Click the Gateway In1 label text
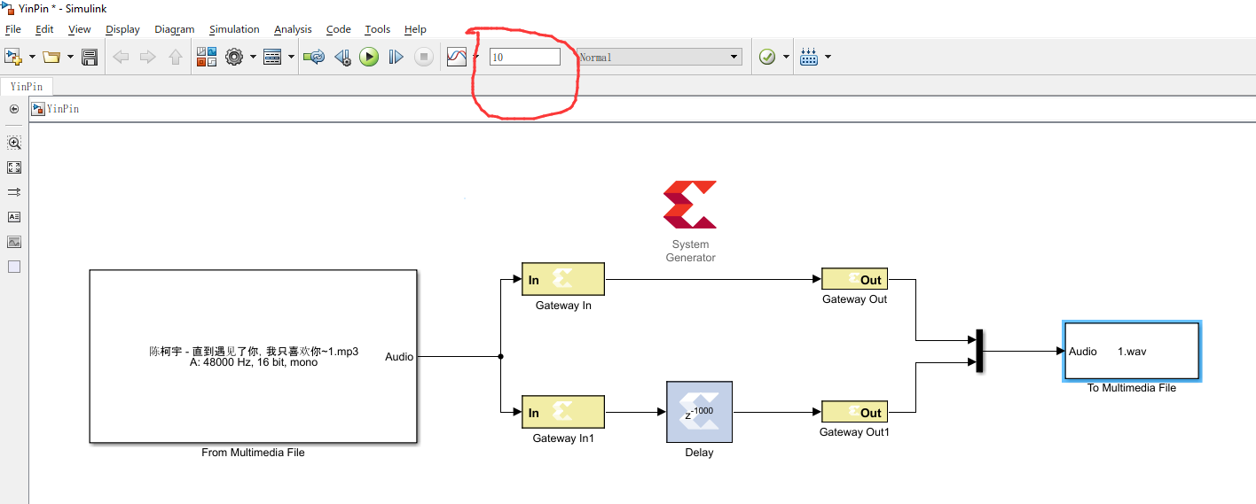 [x=563, y=438]
